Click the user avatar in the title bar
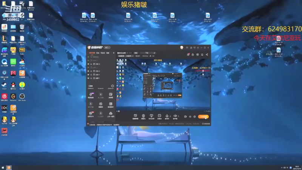302x170 pixels. tap(182, 48)
